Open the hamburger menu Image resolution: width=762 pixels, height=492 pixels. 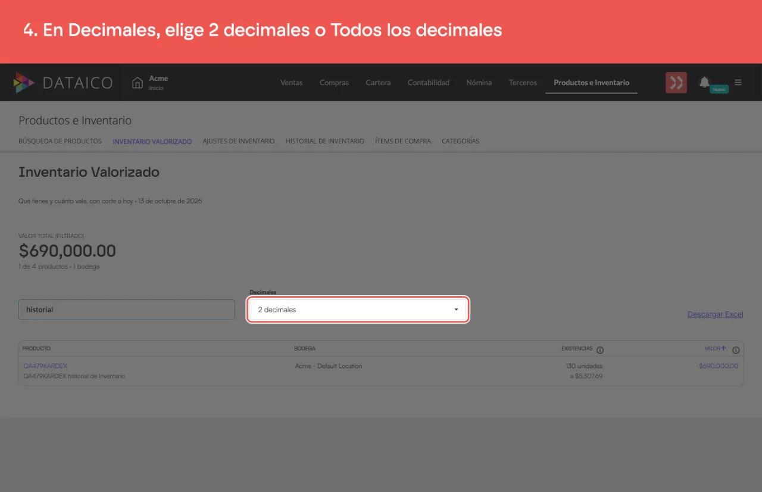point(738,83)
